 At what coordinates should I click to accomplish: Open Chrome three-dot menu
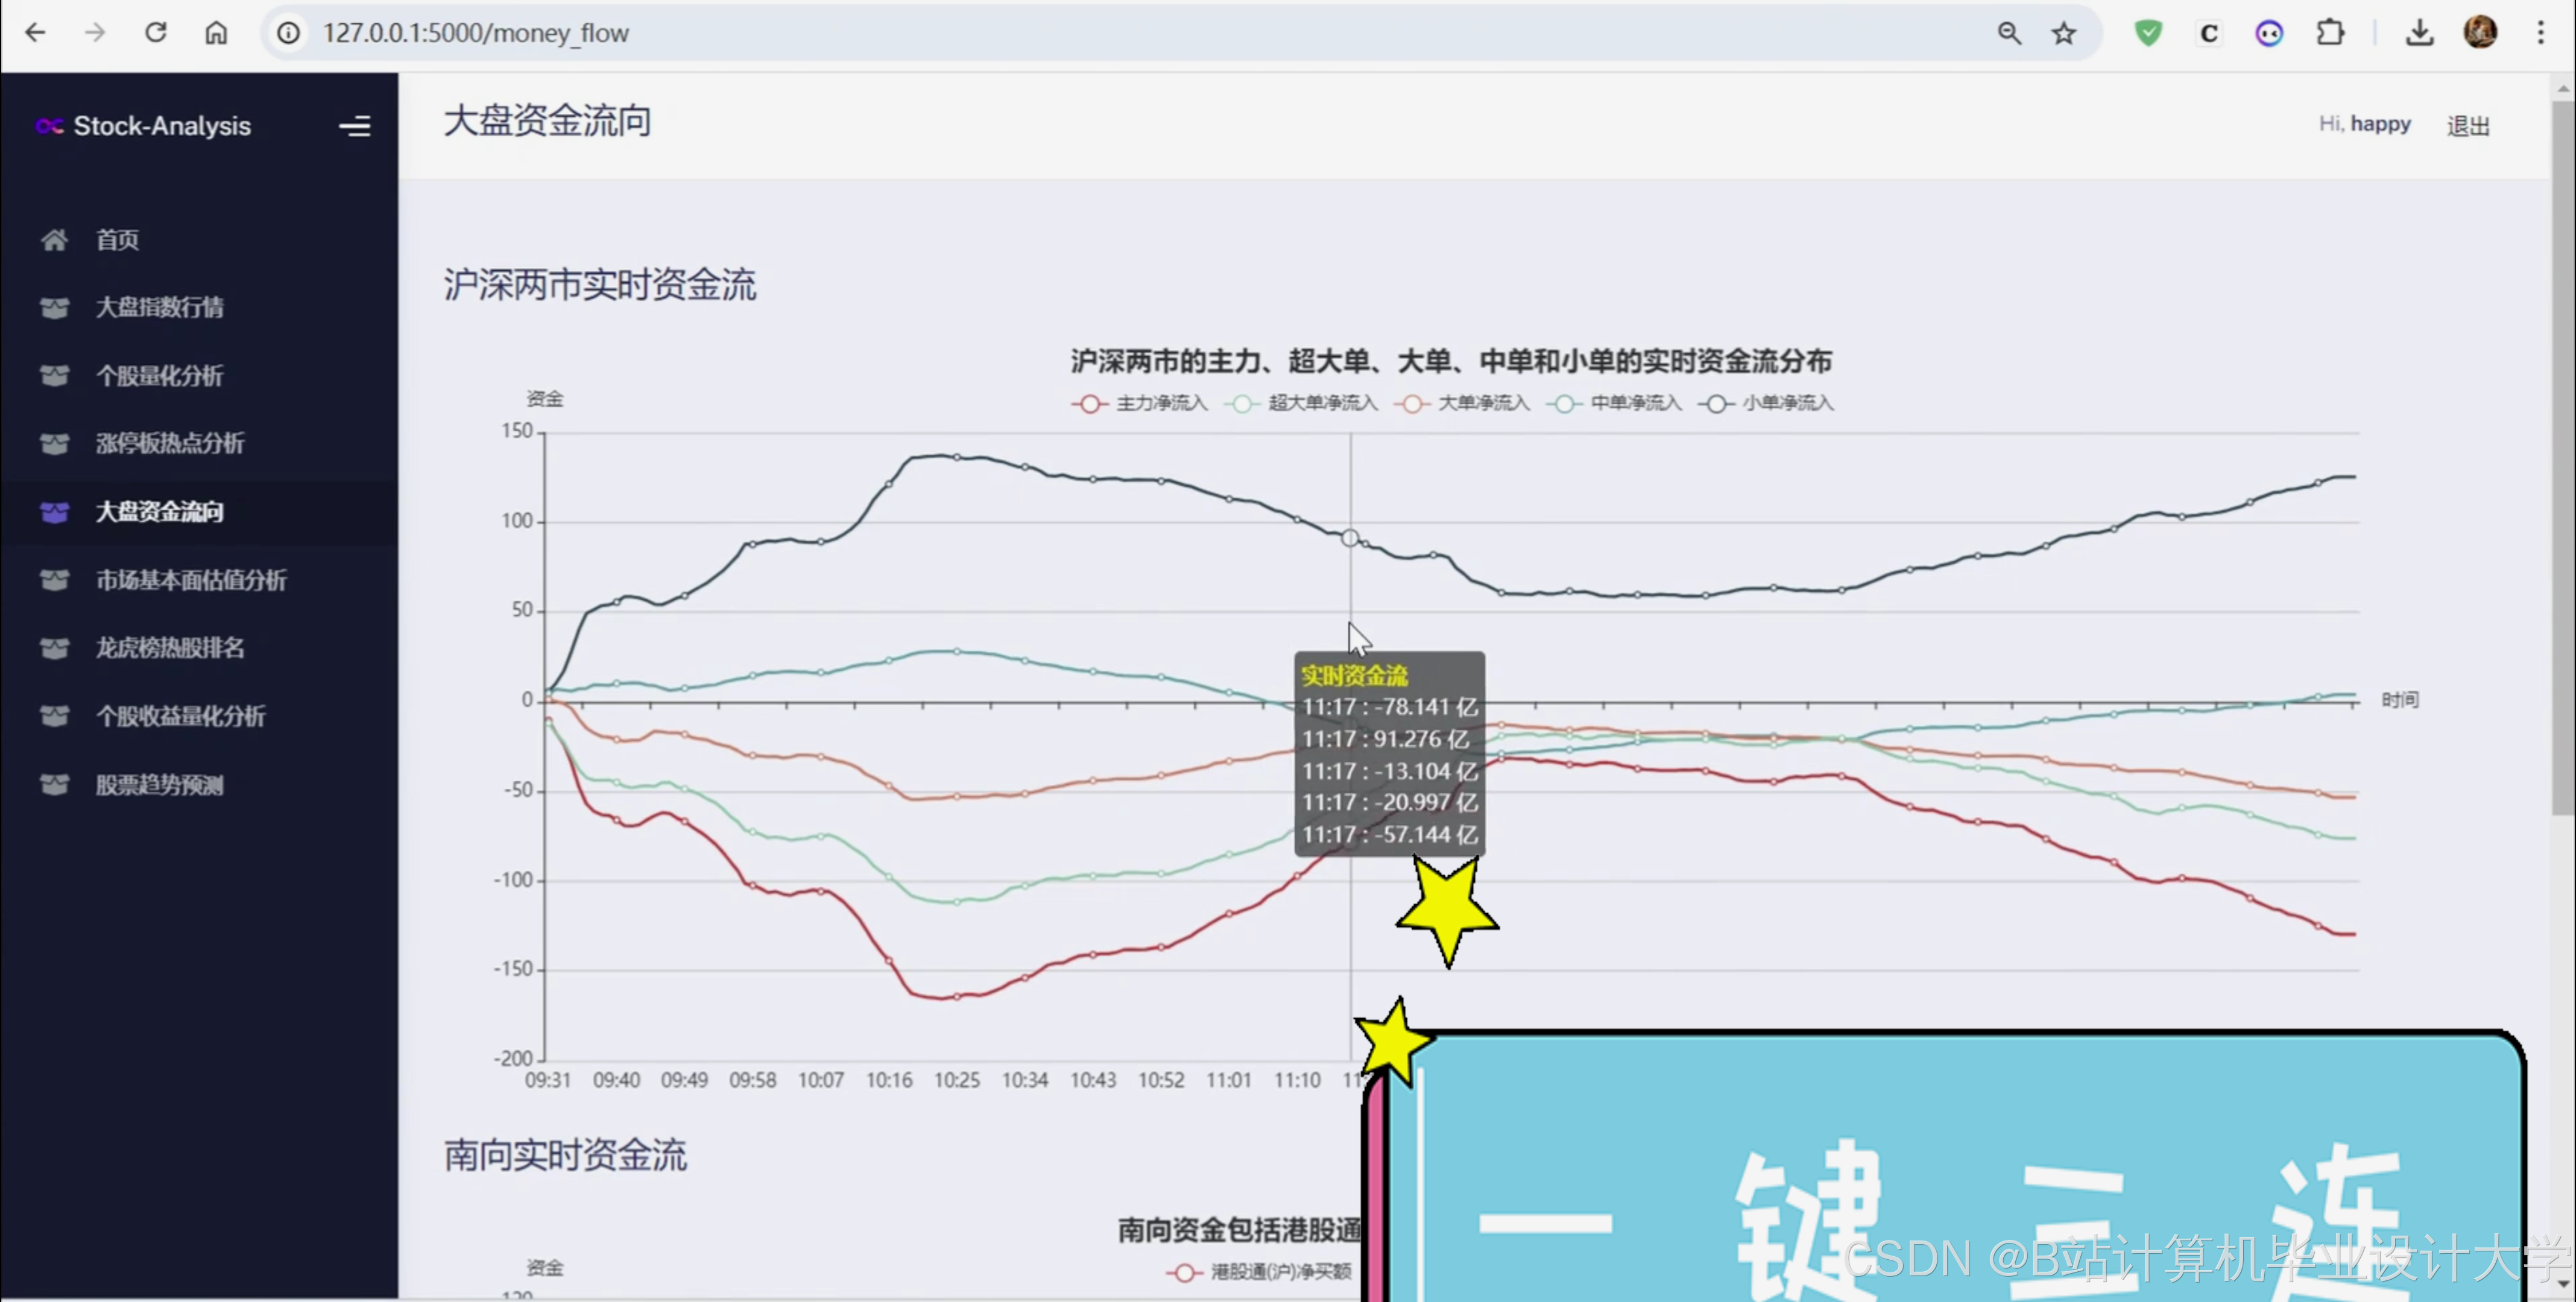pyautogui.click(x=2540, y=33)
